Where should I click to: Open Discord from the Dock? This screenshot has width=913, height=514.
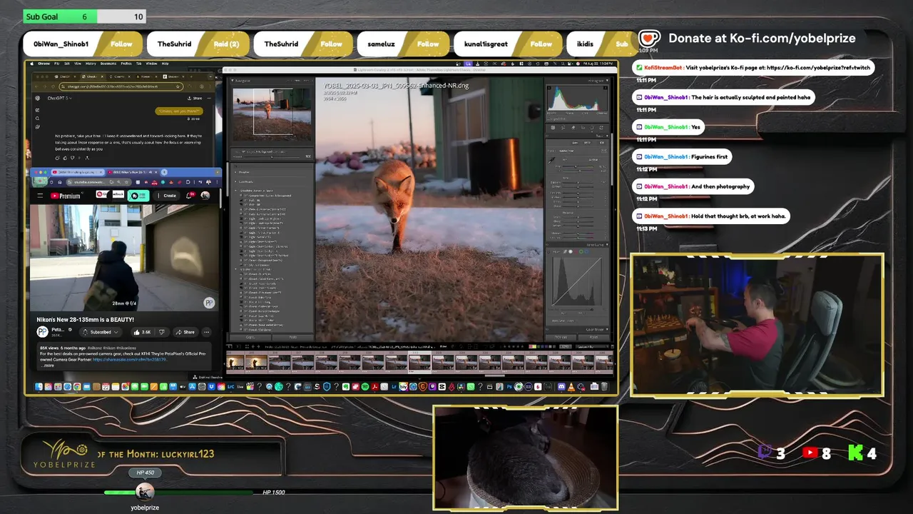[x=561, y=387]
